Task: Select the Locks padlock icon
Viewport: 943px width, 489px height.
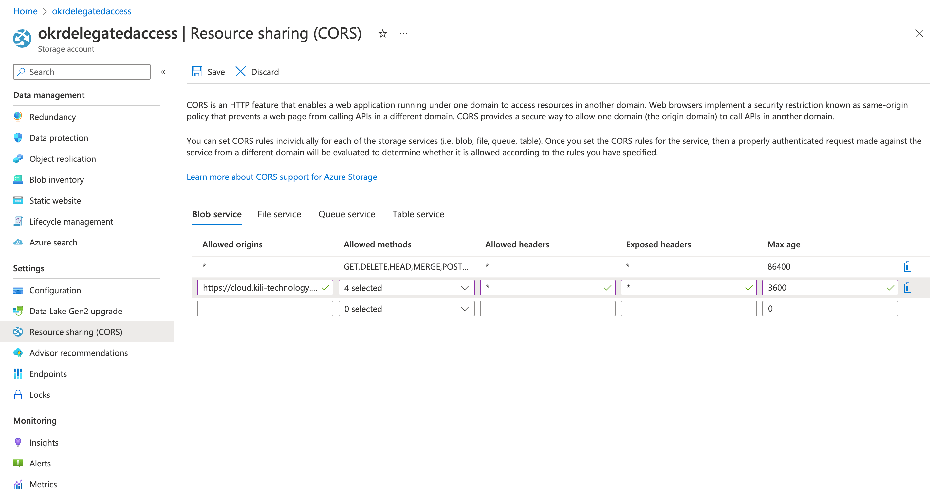Action: (x=18, y=395)
